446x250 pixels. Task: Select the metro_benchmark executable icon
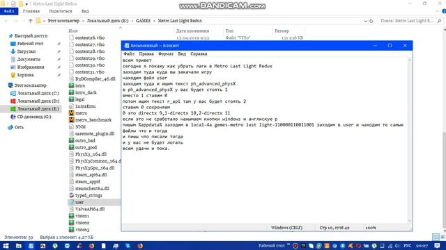pyautogui.click(x=71, y=120)
